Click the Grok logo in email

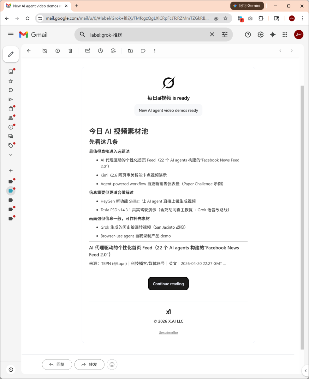coord(168,83)
